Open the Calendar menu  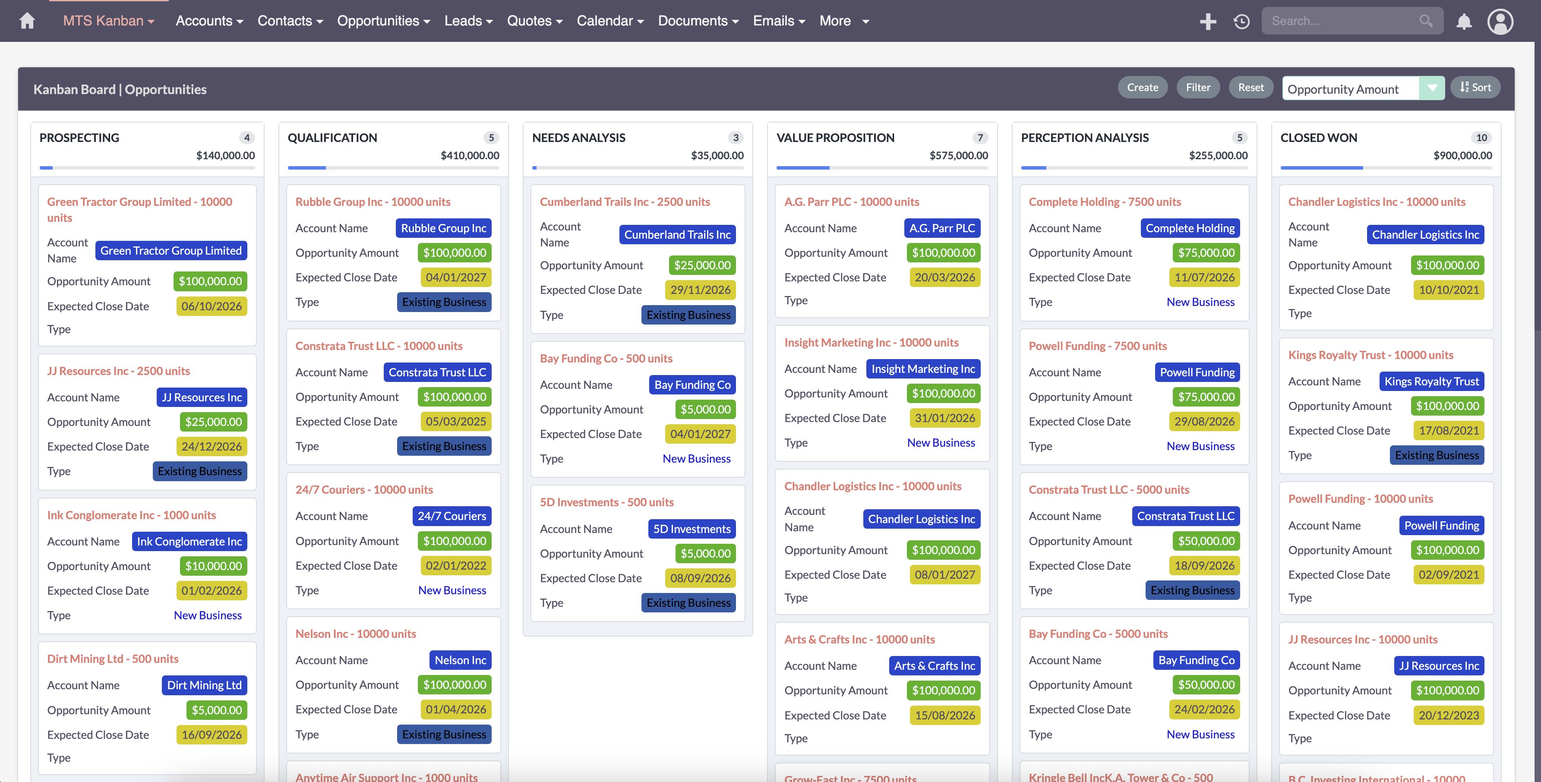click(609, 21)
